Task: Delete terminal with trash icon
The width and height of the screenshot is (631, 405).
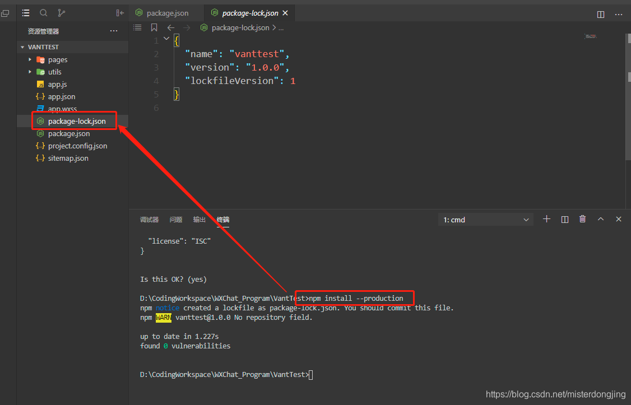Action: (582, 219)
